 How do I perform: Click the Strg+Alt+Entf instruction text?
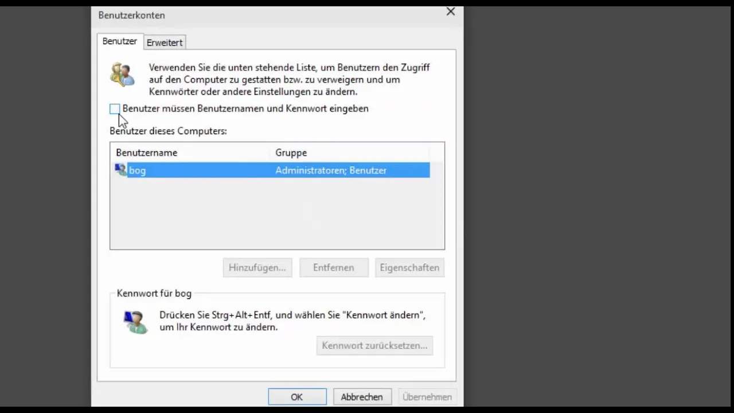292,321
